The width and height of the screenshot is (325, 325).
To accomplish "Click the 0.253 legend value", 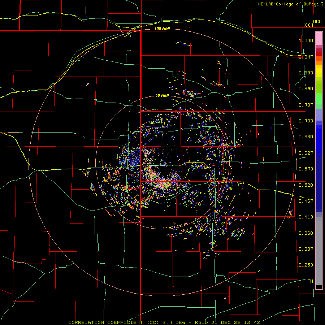I will 306,265.
